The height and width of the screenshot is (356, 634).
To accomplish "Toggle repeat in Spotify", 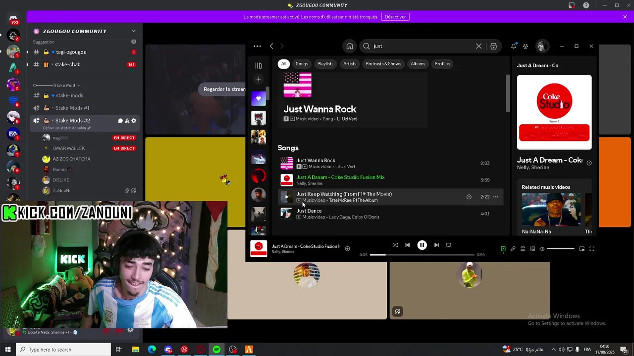I will coord(449,245).
